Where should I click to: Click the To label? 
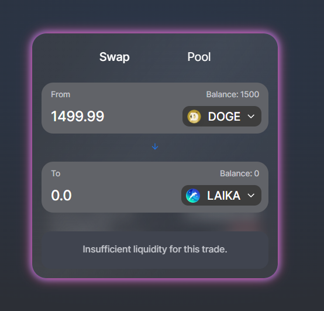pyautogui.click(x=56, y=173)
